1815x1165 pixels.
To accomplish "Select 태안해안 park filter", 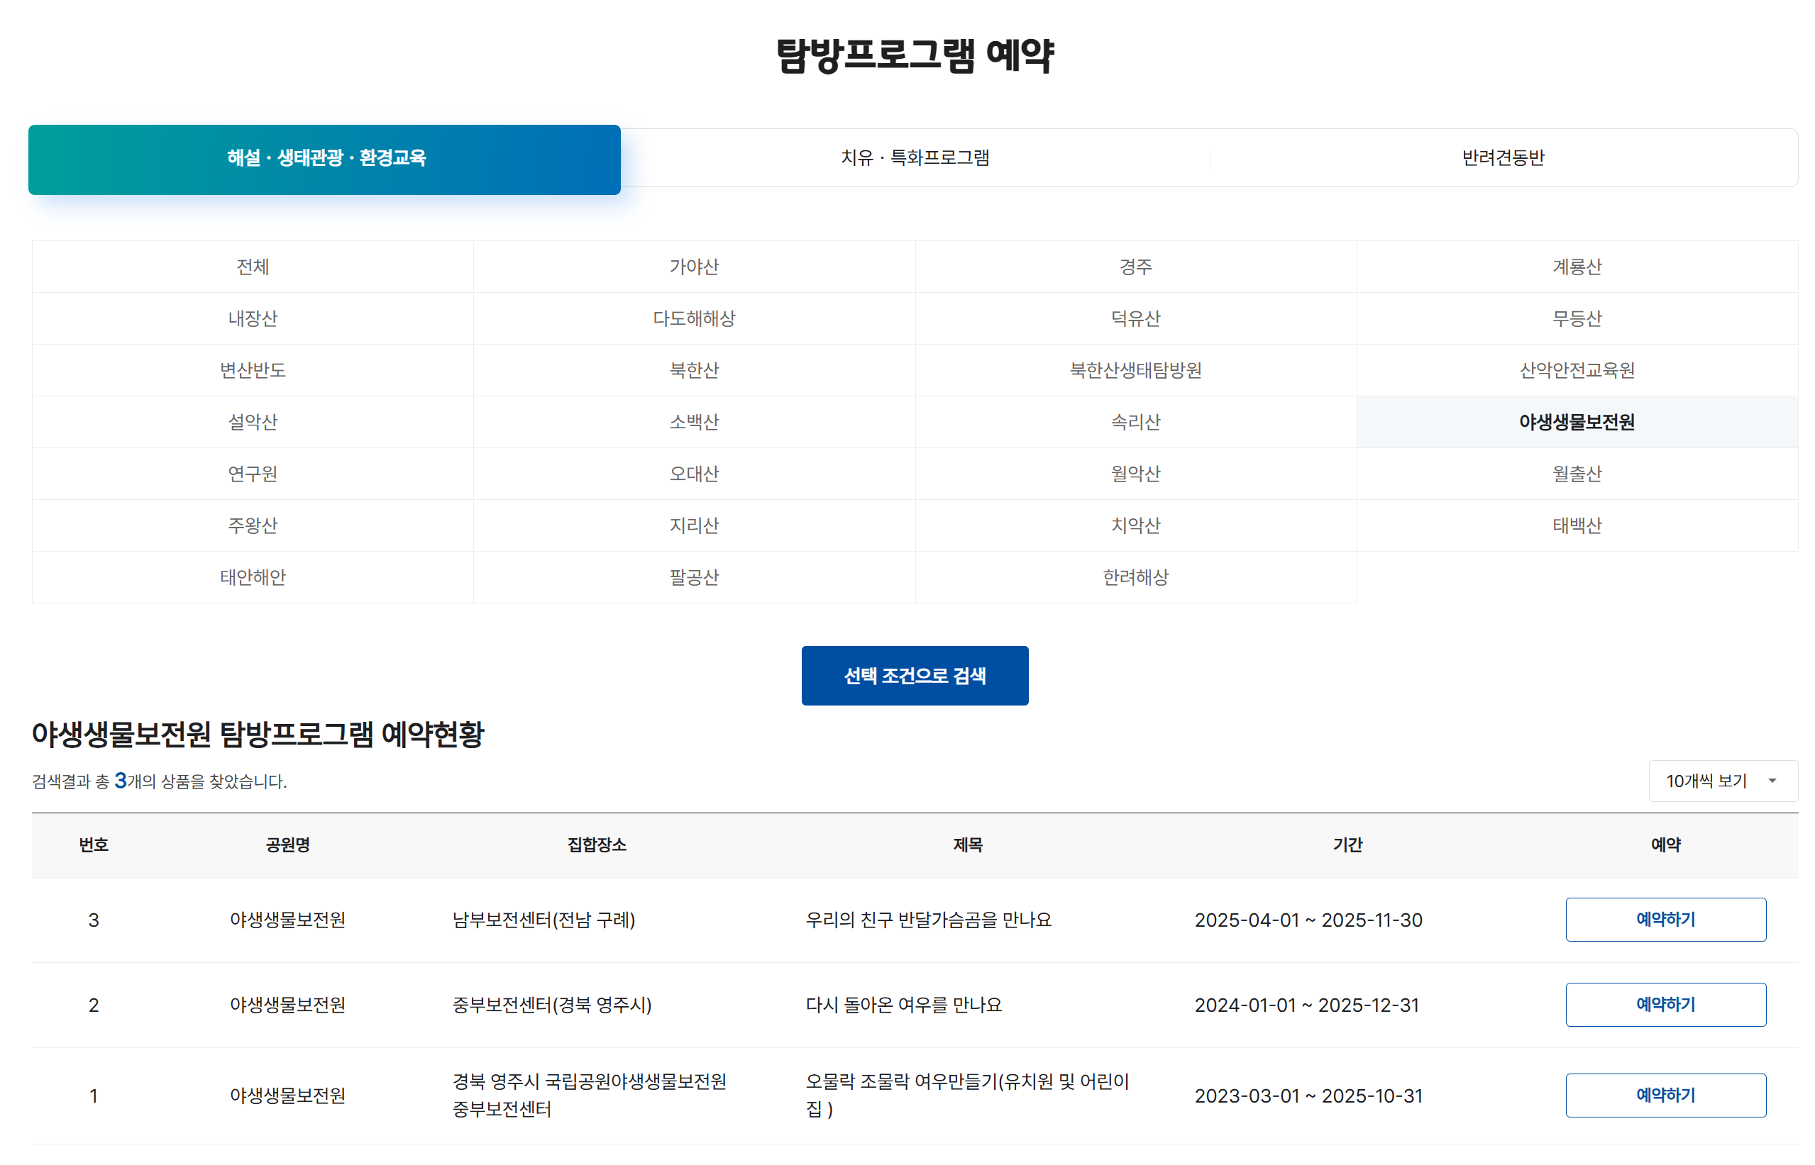I will [253, 577].
